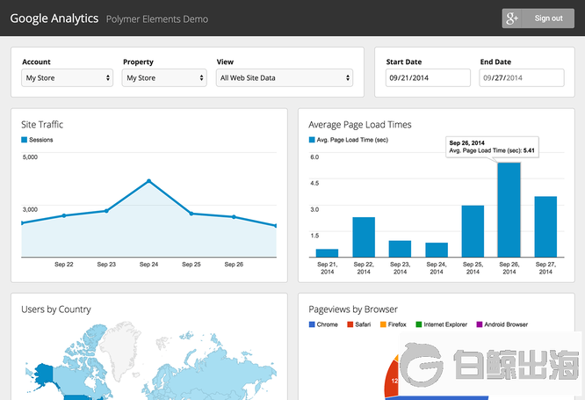Click the End Date input field

tap(521, 78)
